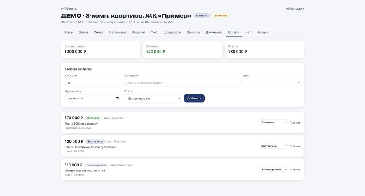Open the История tab
This screenshot has height=196, width=365.
(263, 33)
